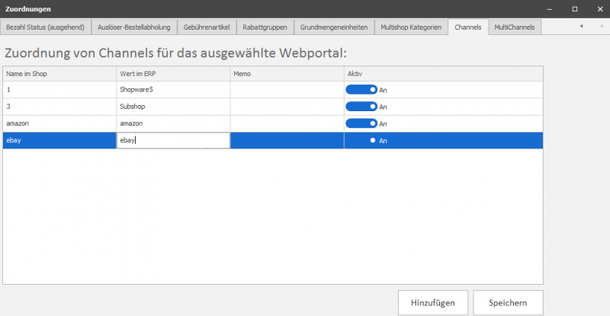Maximize the Zuordnungen window
This screenshot has height=316, width=610.
click(x=575, y=8)
